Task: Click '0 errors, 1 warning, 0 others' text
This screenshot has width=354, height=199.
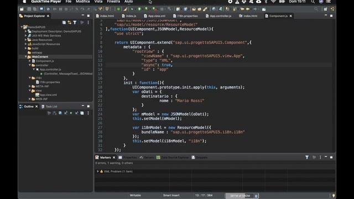Action: point(114,163)
